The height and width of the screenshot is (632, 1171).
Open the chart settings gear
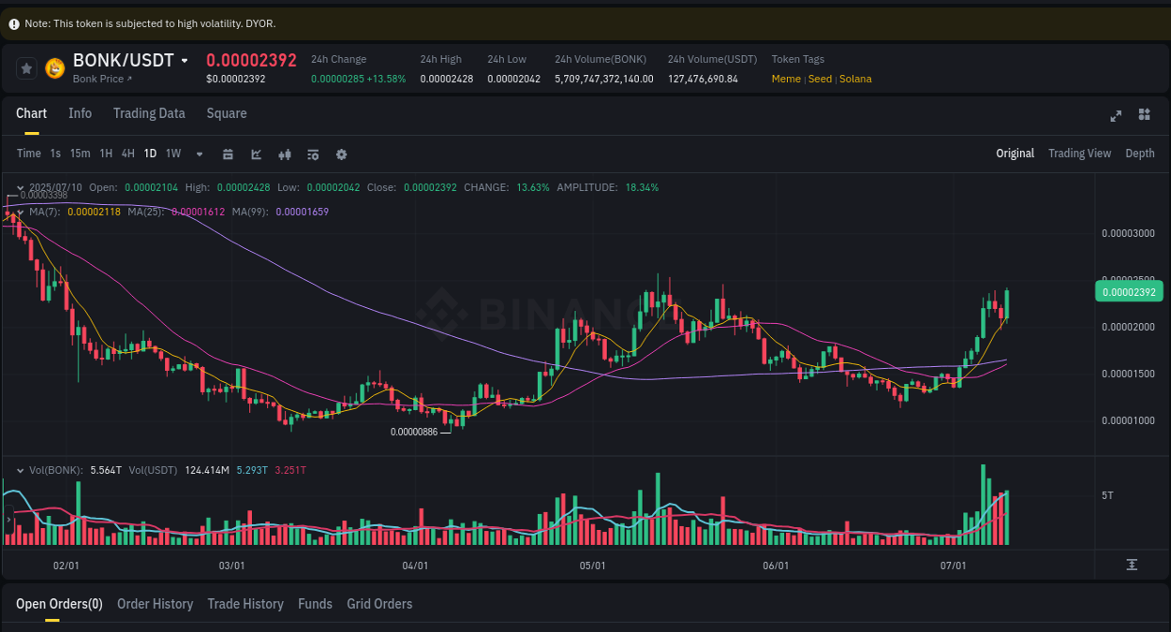pyautogui.click(x=341, y=154)
